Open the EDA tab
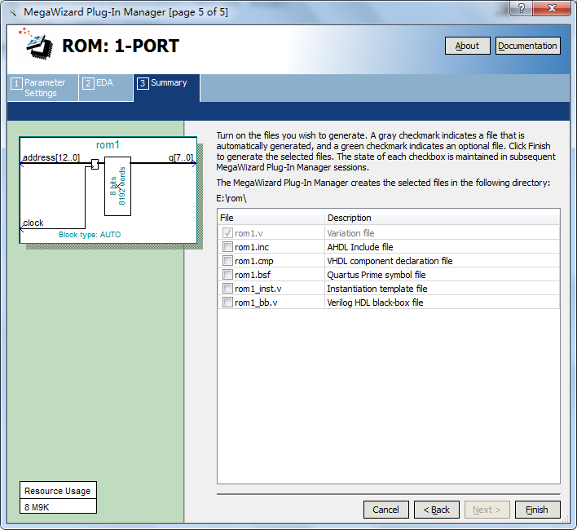The image size is (577, 530). (x=106, y=87)
